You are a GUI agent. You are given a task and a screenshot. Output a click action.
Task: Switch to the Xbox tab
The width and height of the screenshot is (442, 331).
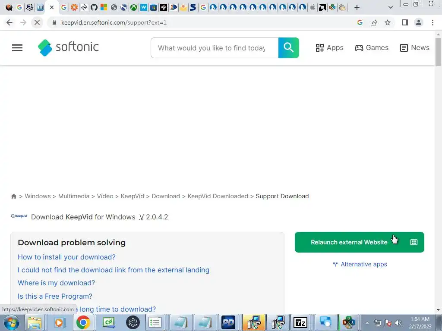coord(134,7)
